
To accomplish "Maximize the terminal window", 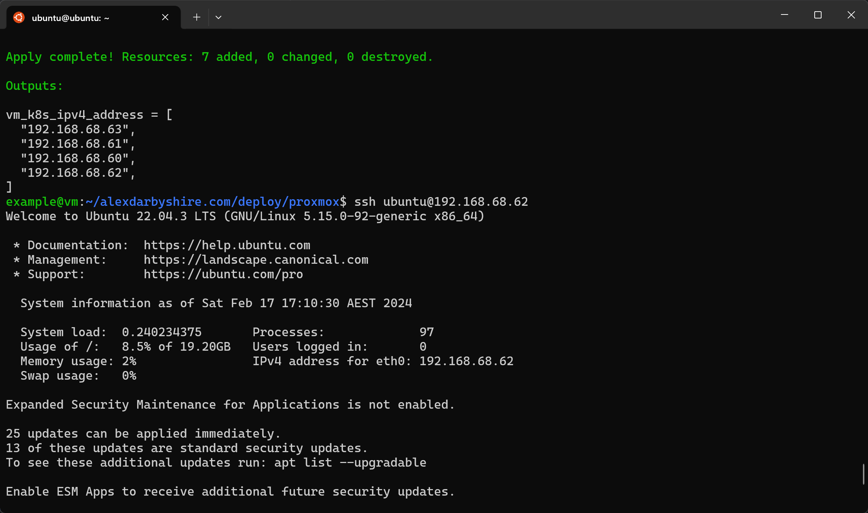I will (x=818, y=15).
